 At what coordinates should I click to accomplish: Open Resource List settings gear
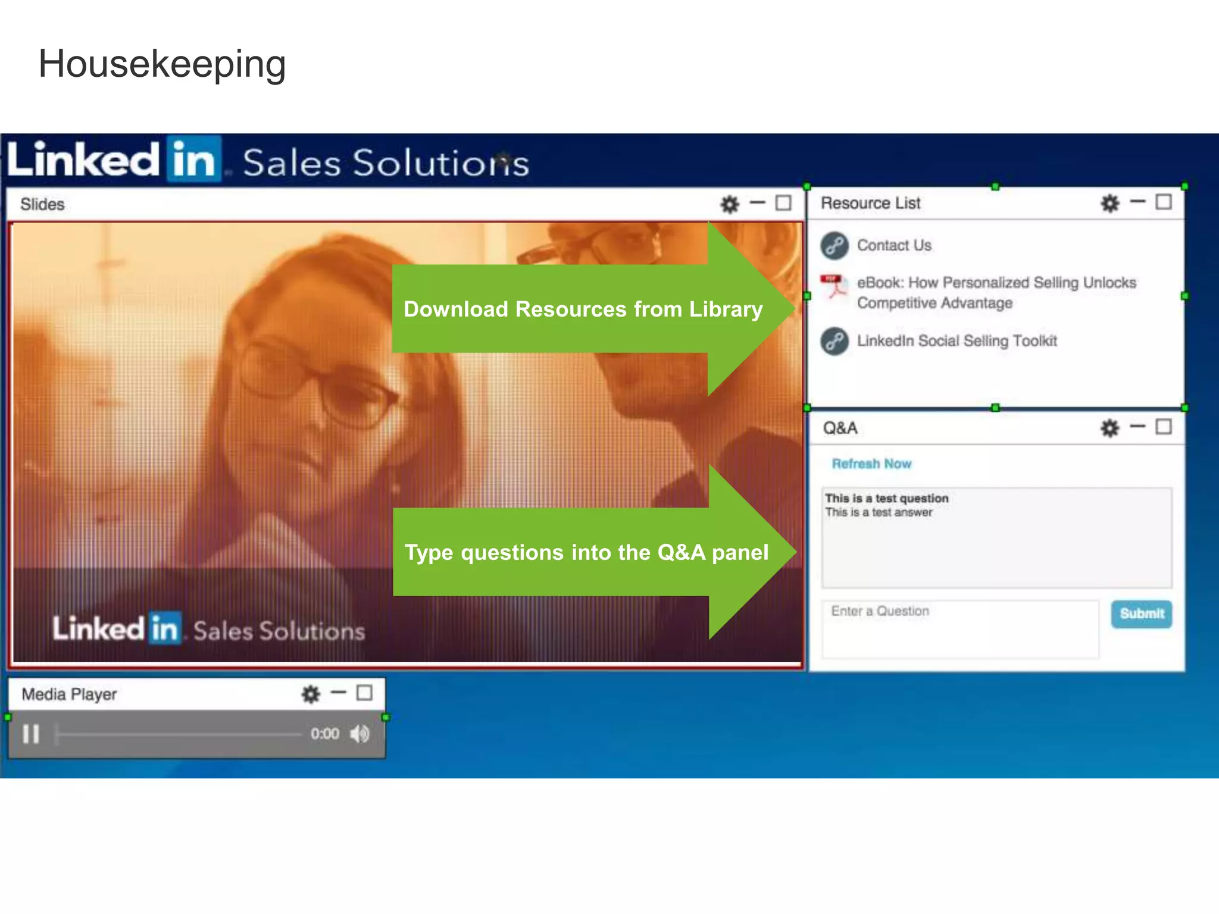click(1109, 203)
